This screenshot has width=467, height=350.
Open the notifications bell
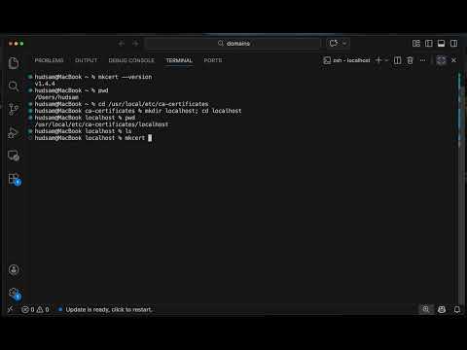[x=457, y=309]
